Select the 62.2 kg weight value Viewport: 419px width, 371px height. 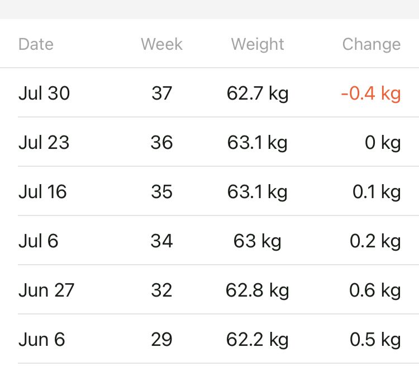258,340
